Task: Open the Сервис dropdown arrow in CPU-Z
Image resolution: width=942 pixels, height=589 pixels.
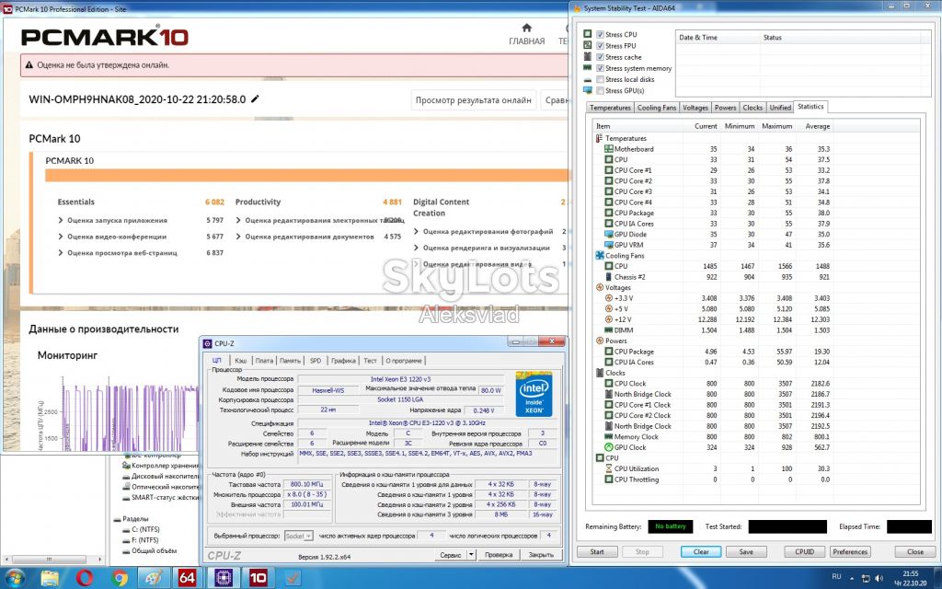Action: click(x=472, y=555)
